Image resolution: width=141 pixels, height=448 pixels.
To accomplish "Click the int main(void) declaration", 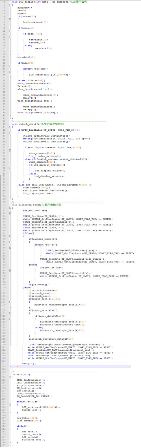I will coord(21,374).
